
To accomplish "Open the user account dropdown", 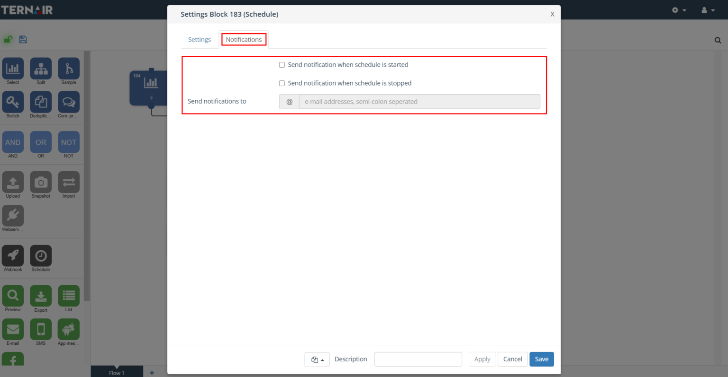I will coord(708,10).
